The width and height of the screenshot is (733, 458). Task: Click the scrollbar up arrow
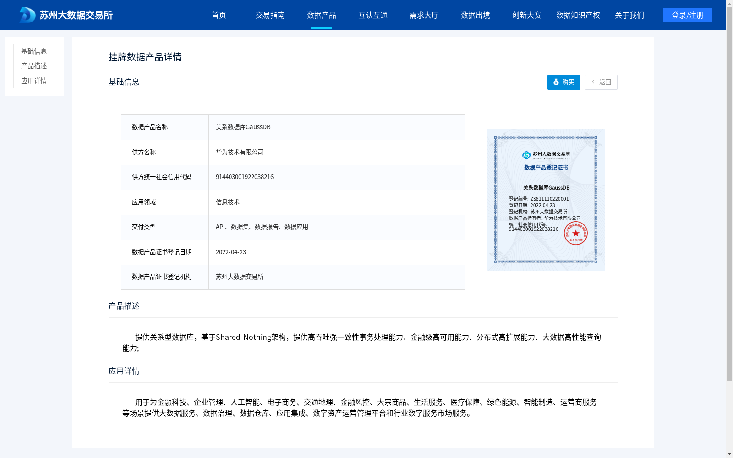pos(729,3)
